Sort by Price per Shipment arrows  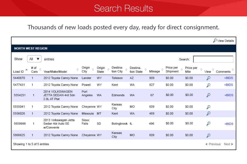[182, 69]
